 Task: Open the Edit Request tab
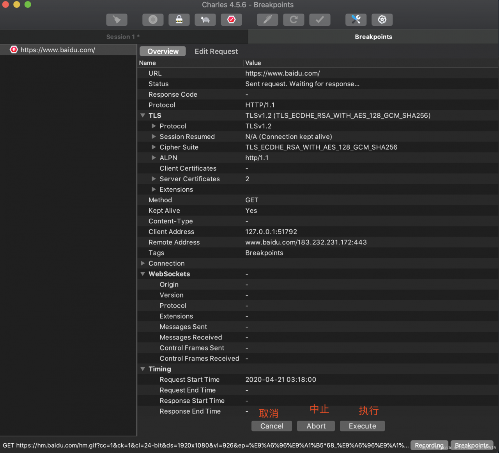point(216,51)
